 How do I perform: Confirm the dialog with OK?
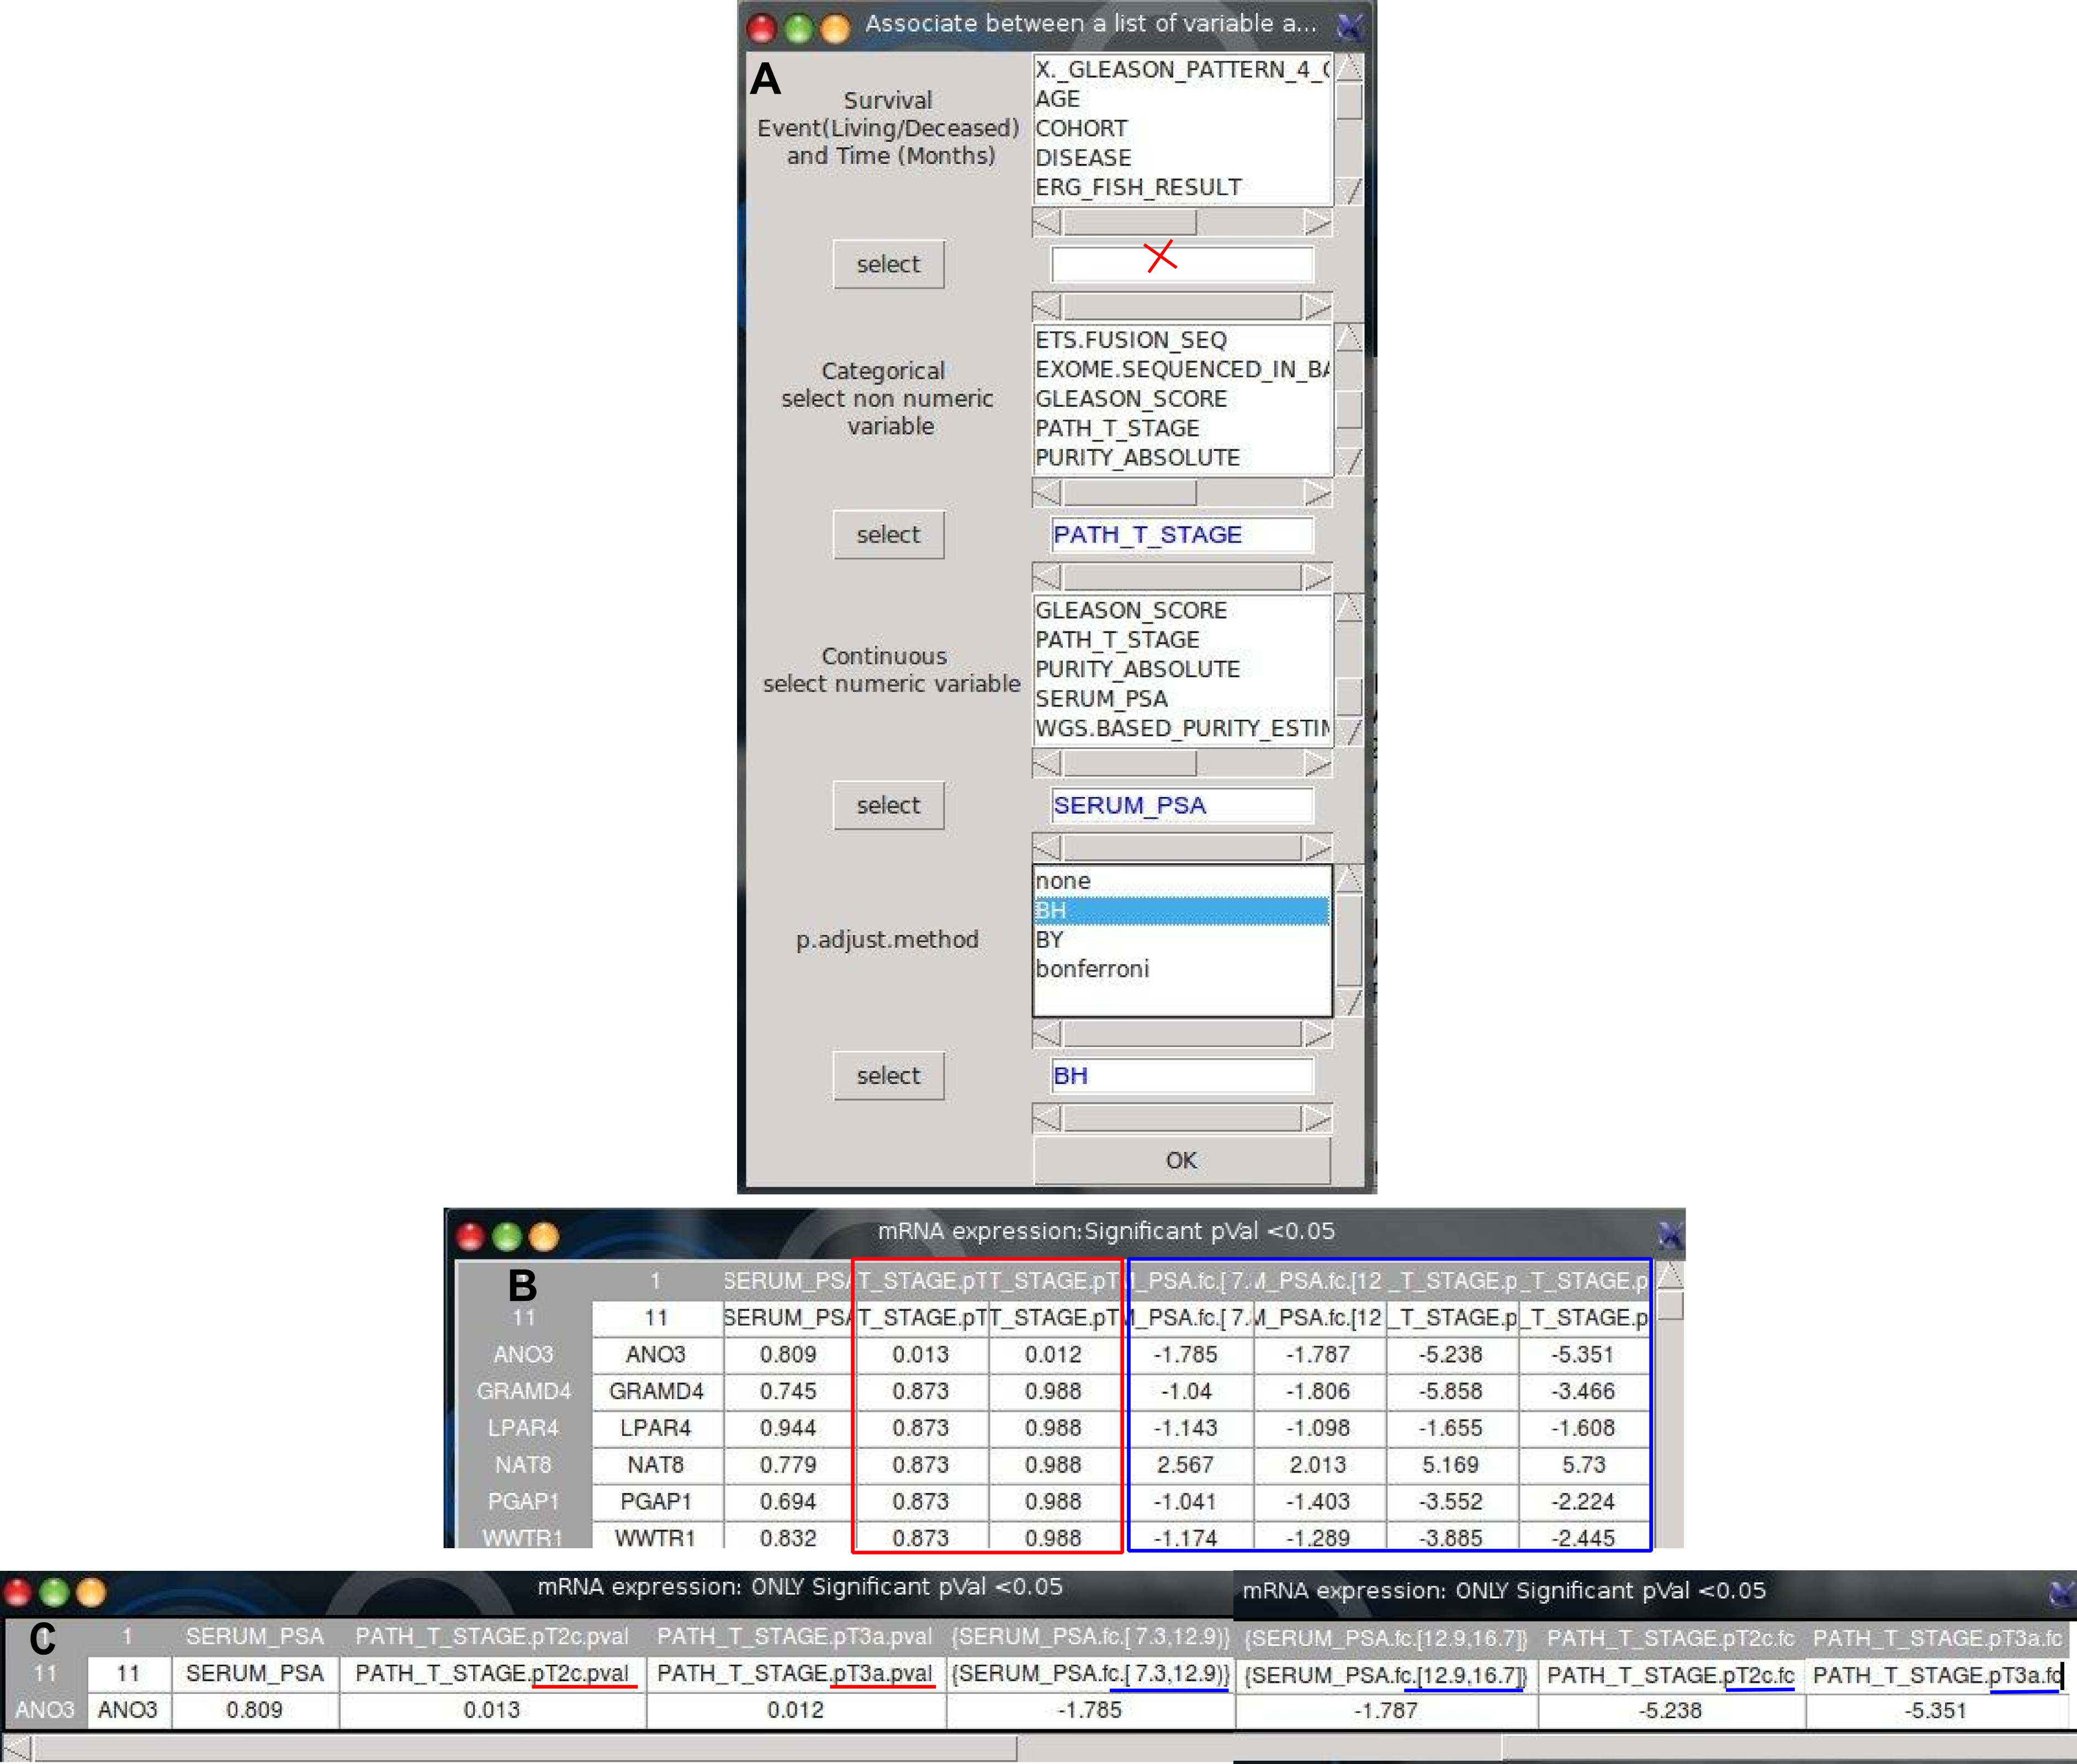pyautogui.click(x=1180, y=1160)
